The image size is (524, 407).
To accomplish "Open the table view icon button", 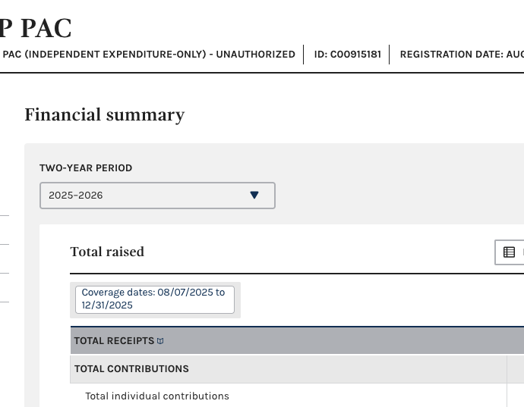I will coord(510,252).
